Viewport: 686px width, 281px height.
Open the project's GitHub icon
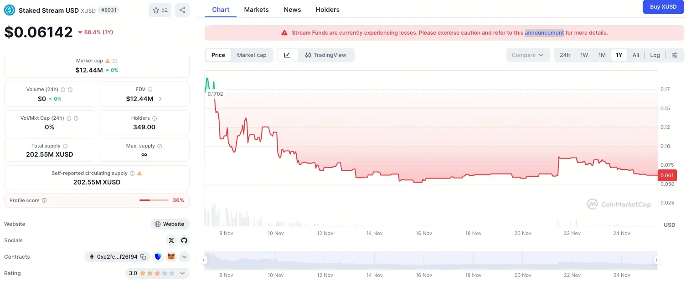coord(184,240)
